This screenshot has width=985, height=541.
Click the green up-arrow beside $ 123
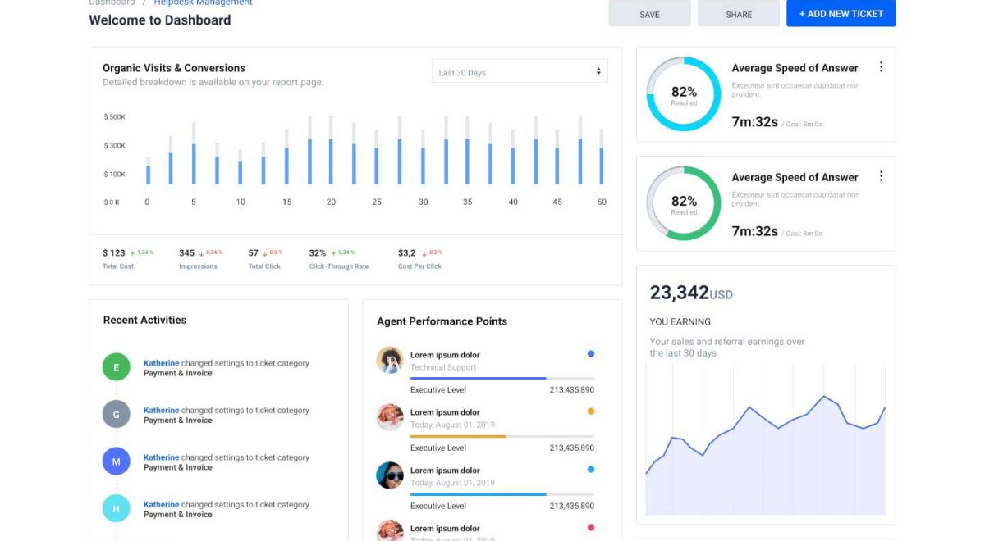coord(132,252)
